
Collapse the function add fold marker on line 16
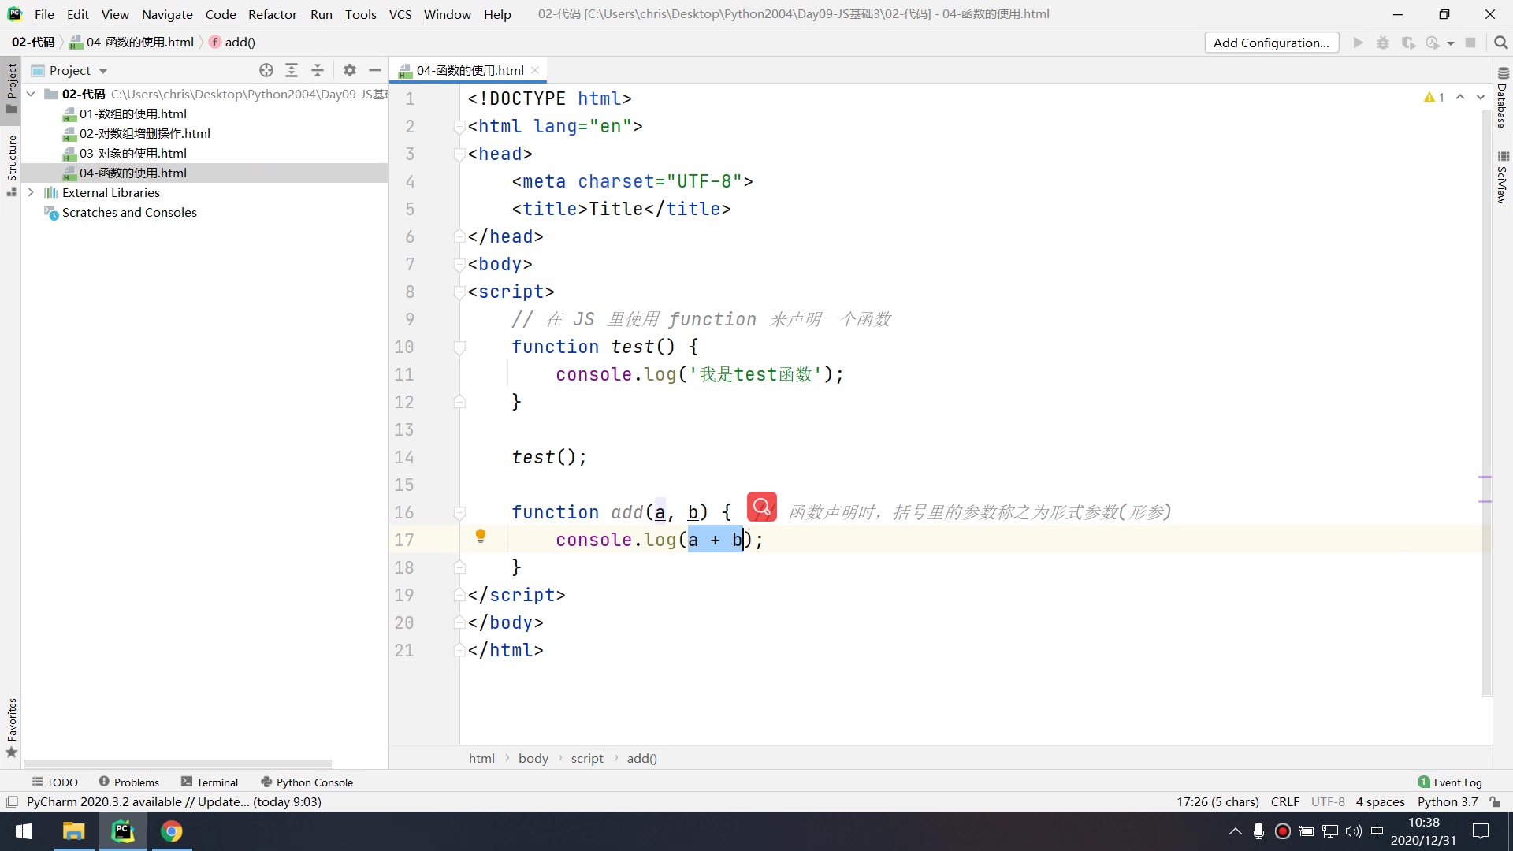(x=459, y=513)
